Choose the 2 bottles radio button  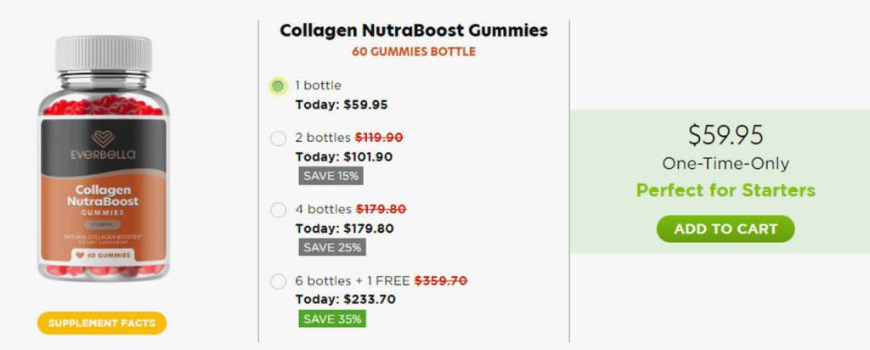tap(278, 138)
